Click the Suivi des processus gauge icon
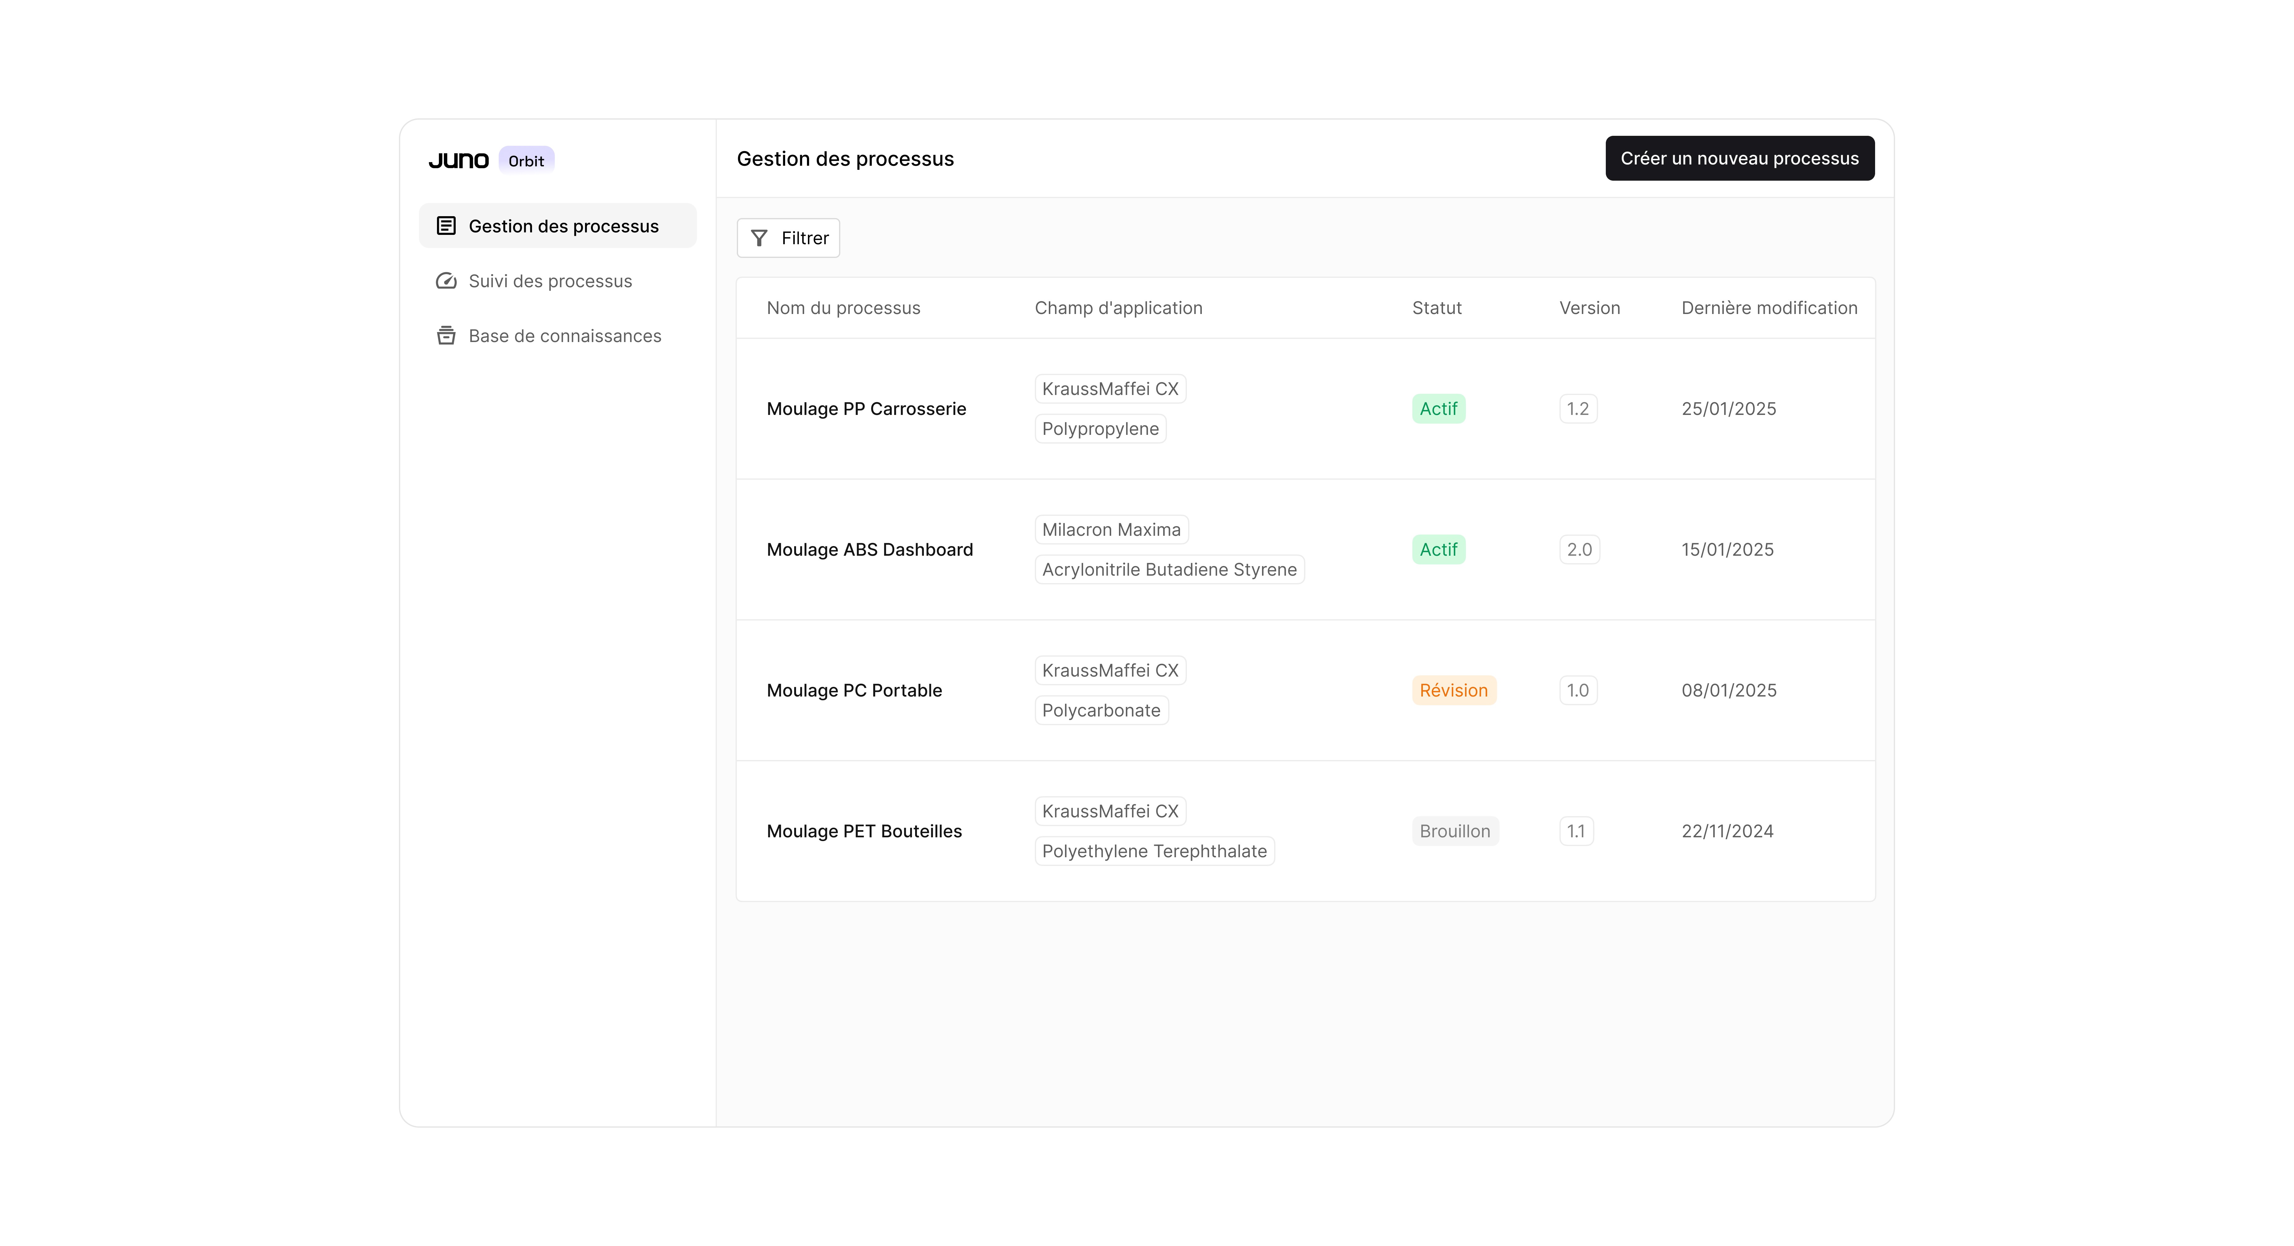The image size is (2294, 1246). point(446,281)
